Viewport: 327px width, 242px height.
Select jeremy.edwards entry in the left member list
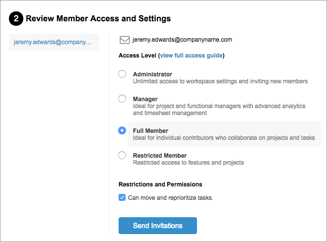click(x=53, y=43)
